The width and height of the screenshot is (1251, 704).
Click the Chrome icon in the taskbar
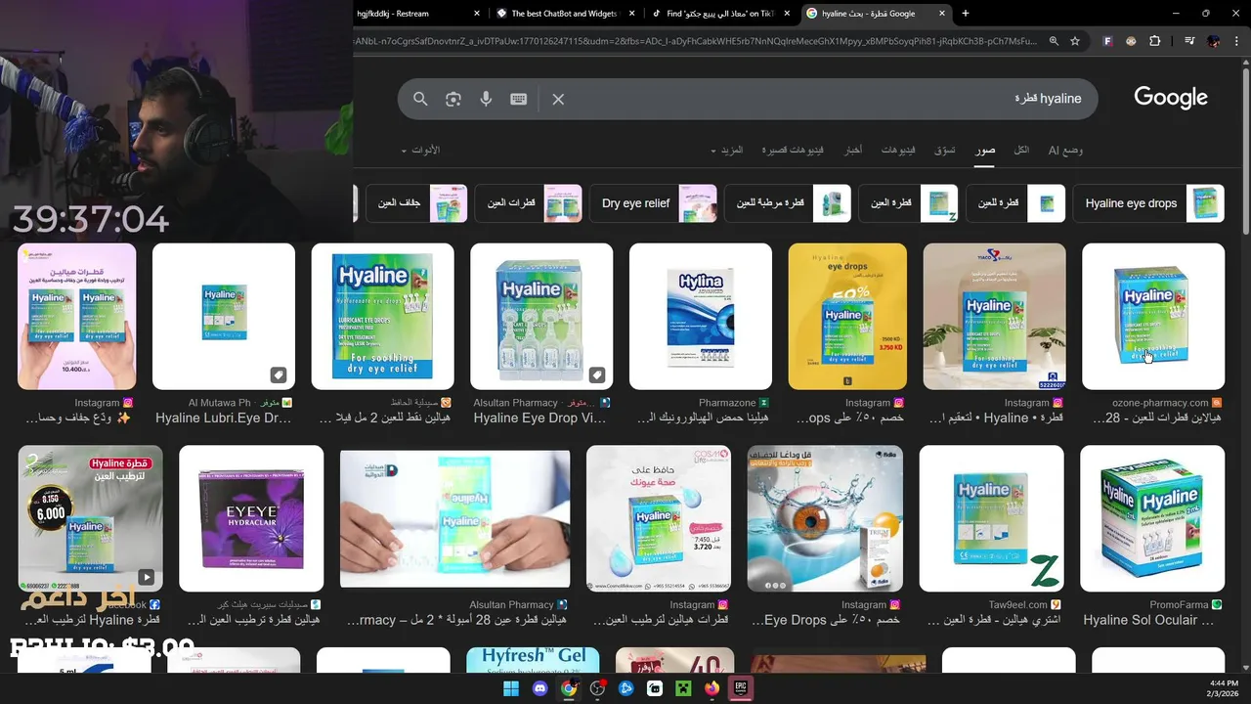coord(569,688)
